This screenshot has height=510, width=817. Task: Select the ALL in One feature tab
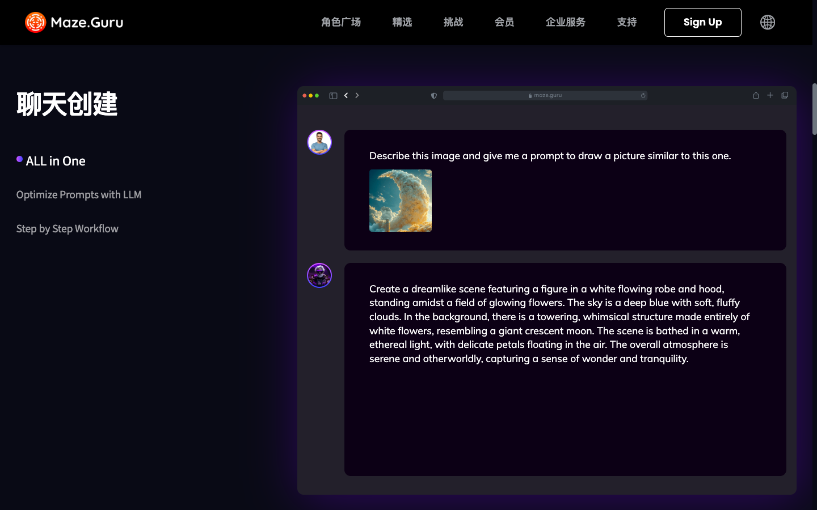[x=56, y=161]
